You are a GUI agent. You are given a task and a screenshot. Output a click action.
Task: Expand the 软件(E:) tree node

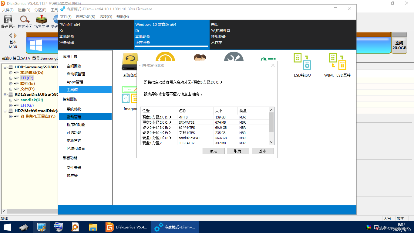point(11,83)
